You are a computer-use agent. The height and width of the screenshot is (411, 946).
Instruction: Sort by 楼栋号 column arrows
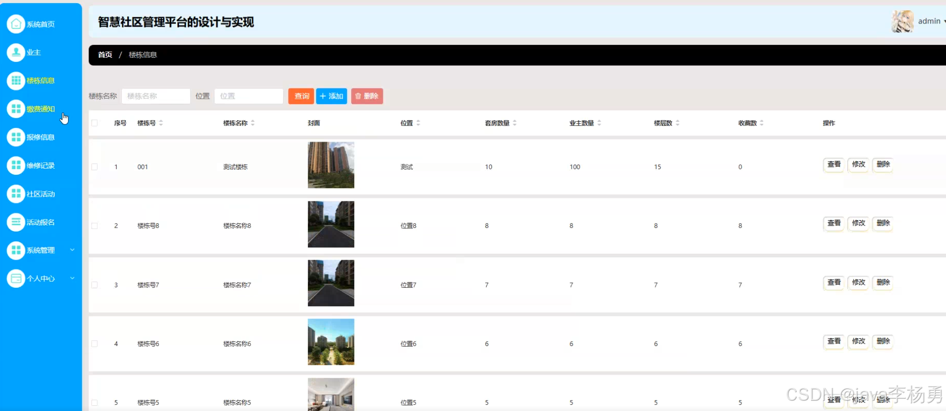pyautogui.click(x=161, y=123)
